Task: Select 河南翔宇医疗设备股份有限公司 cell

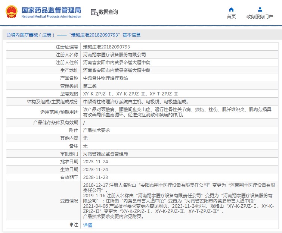Action: 114,54
